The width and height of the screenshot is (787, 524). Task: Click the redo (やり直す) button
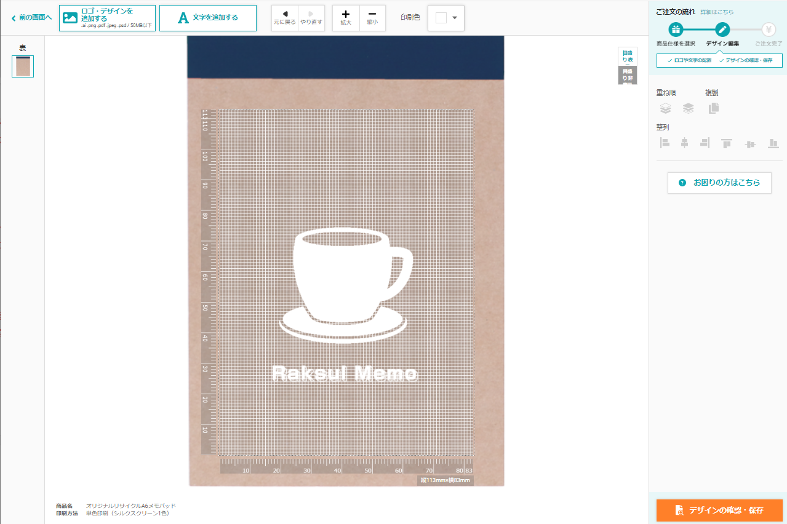(311, 18)
